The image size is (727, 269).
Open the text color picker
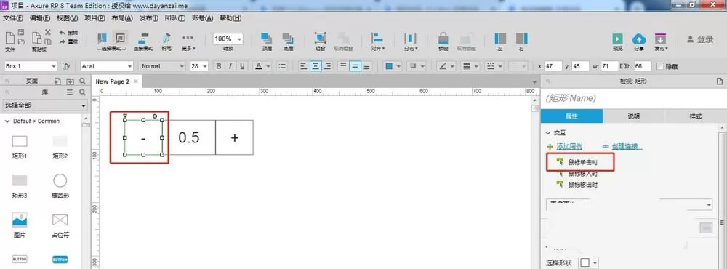click(262, 66)
